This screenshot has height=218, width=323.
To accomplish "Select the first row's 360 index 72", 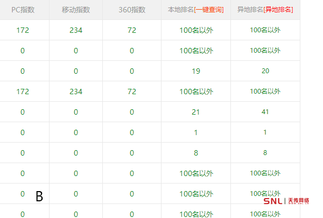I will [x=132, y=30].
